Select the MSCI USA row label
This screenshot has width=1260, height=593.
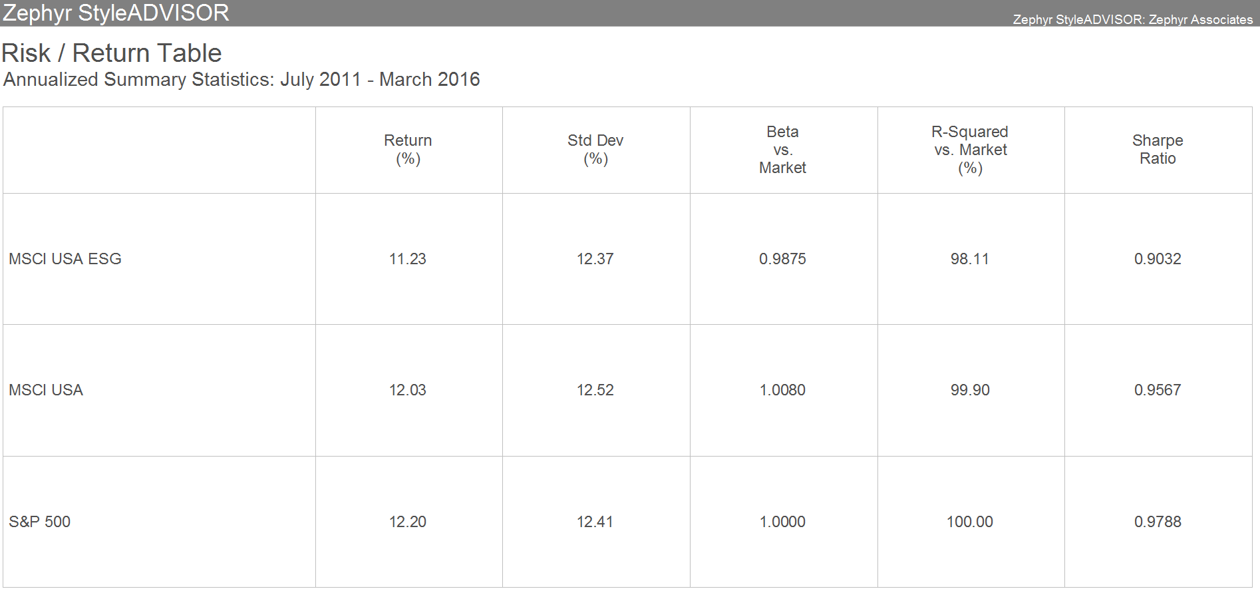pos(46,390)
